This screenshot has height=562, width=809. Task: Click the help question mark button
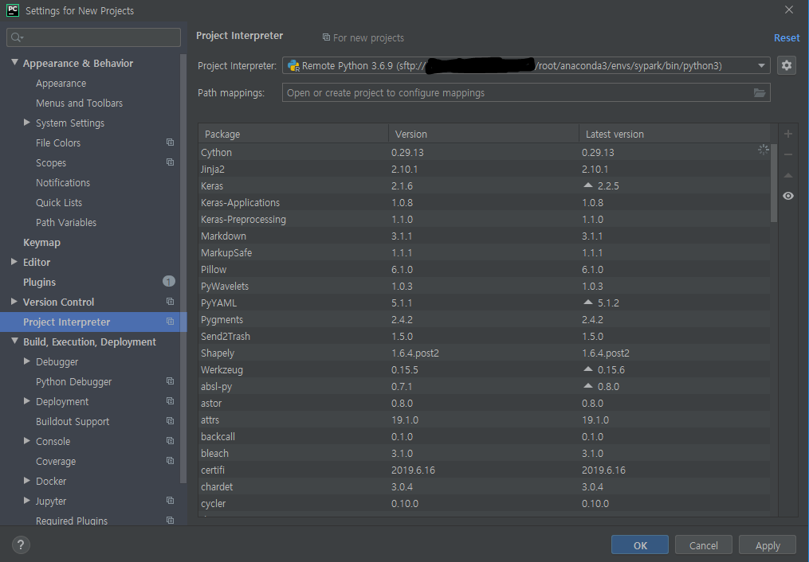tap(21, 544)
